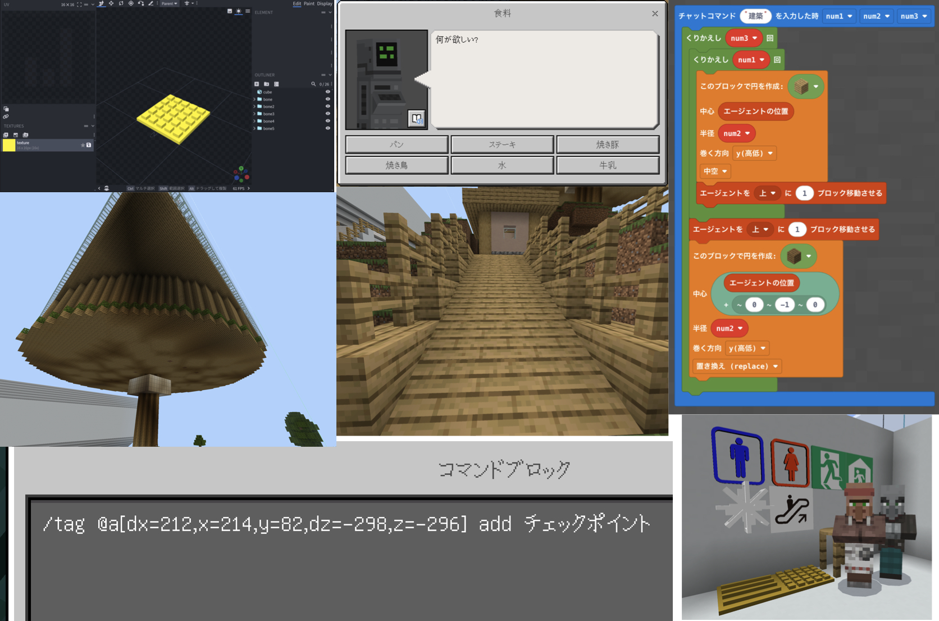
Task: Choose the ステーキ button in food dialog
Action: click(x=502, y=144)
